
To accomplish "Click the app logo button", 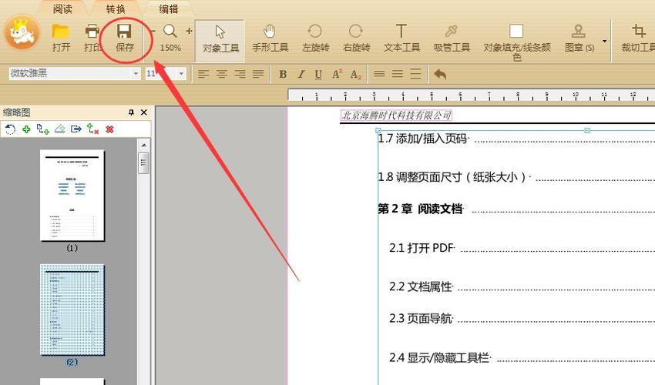I will (x=22, y=32).
